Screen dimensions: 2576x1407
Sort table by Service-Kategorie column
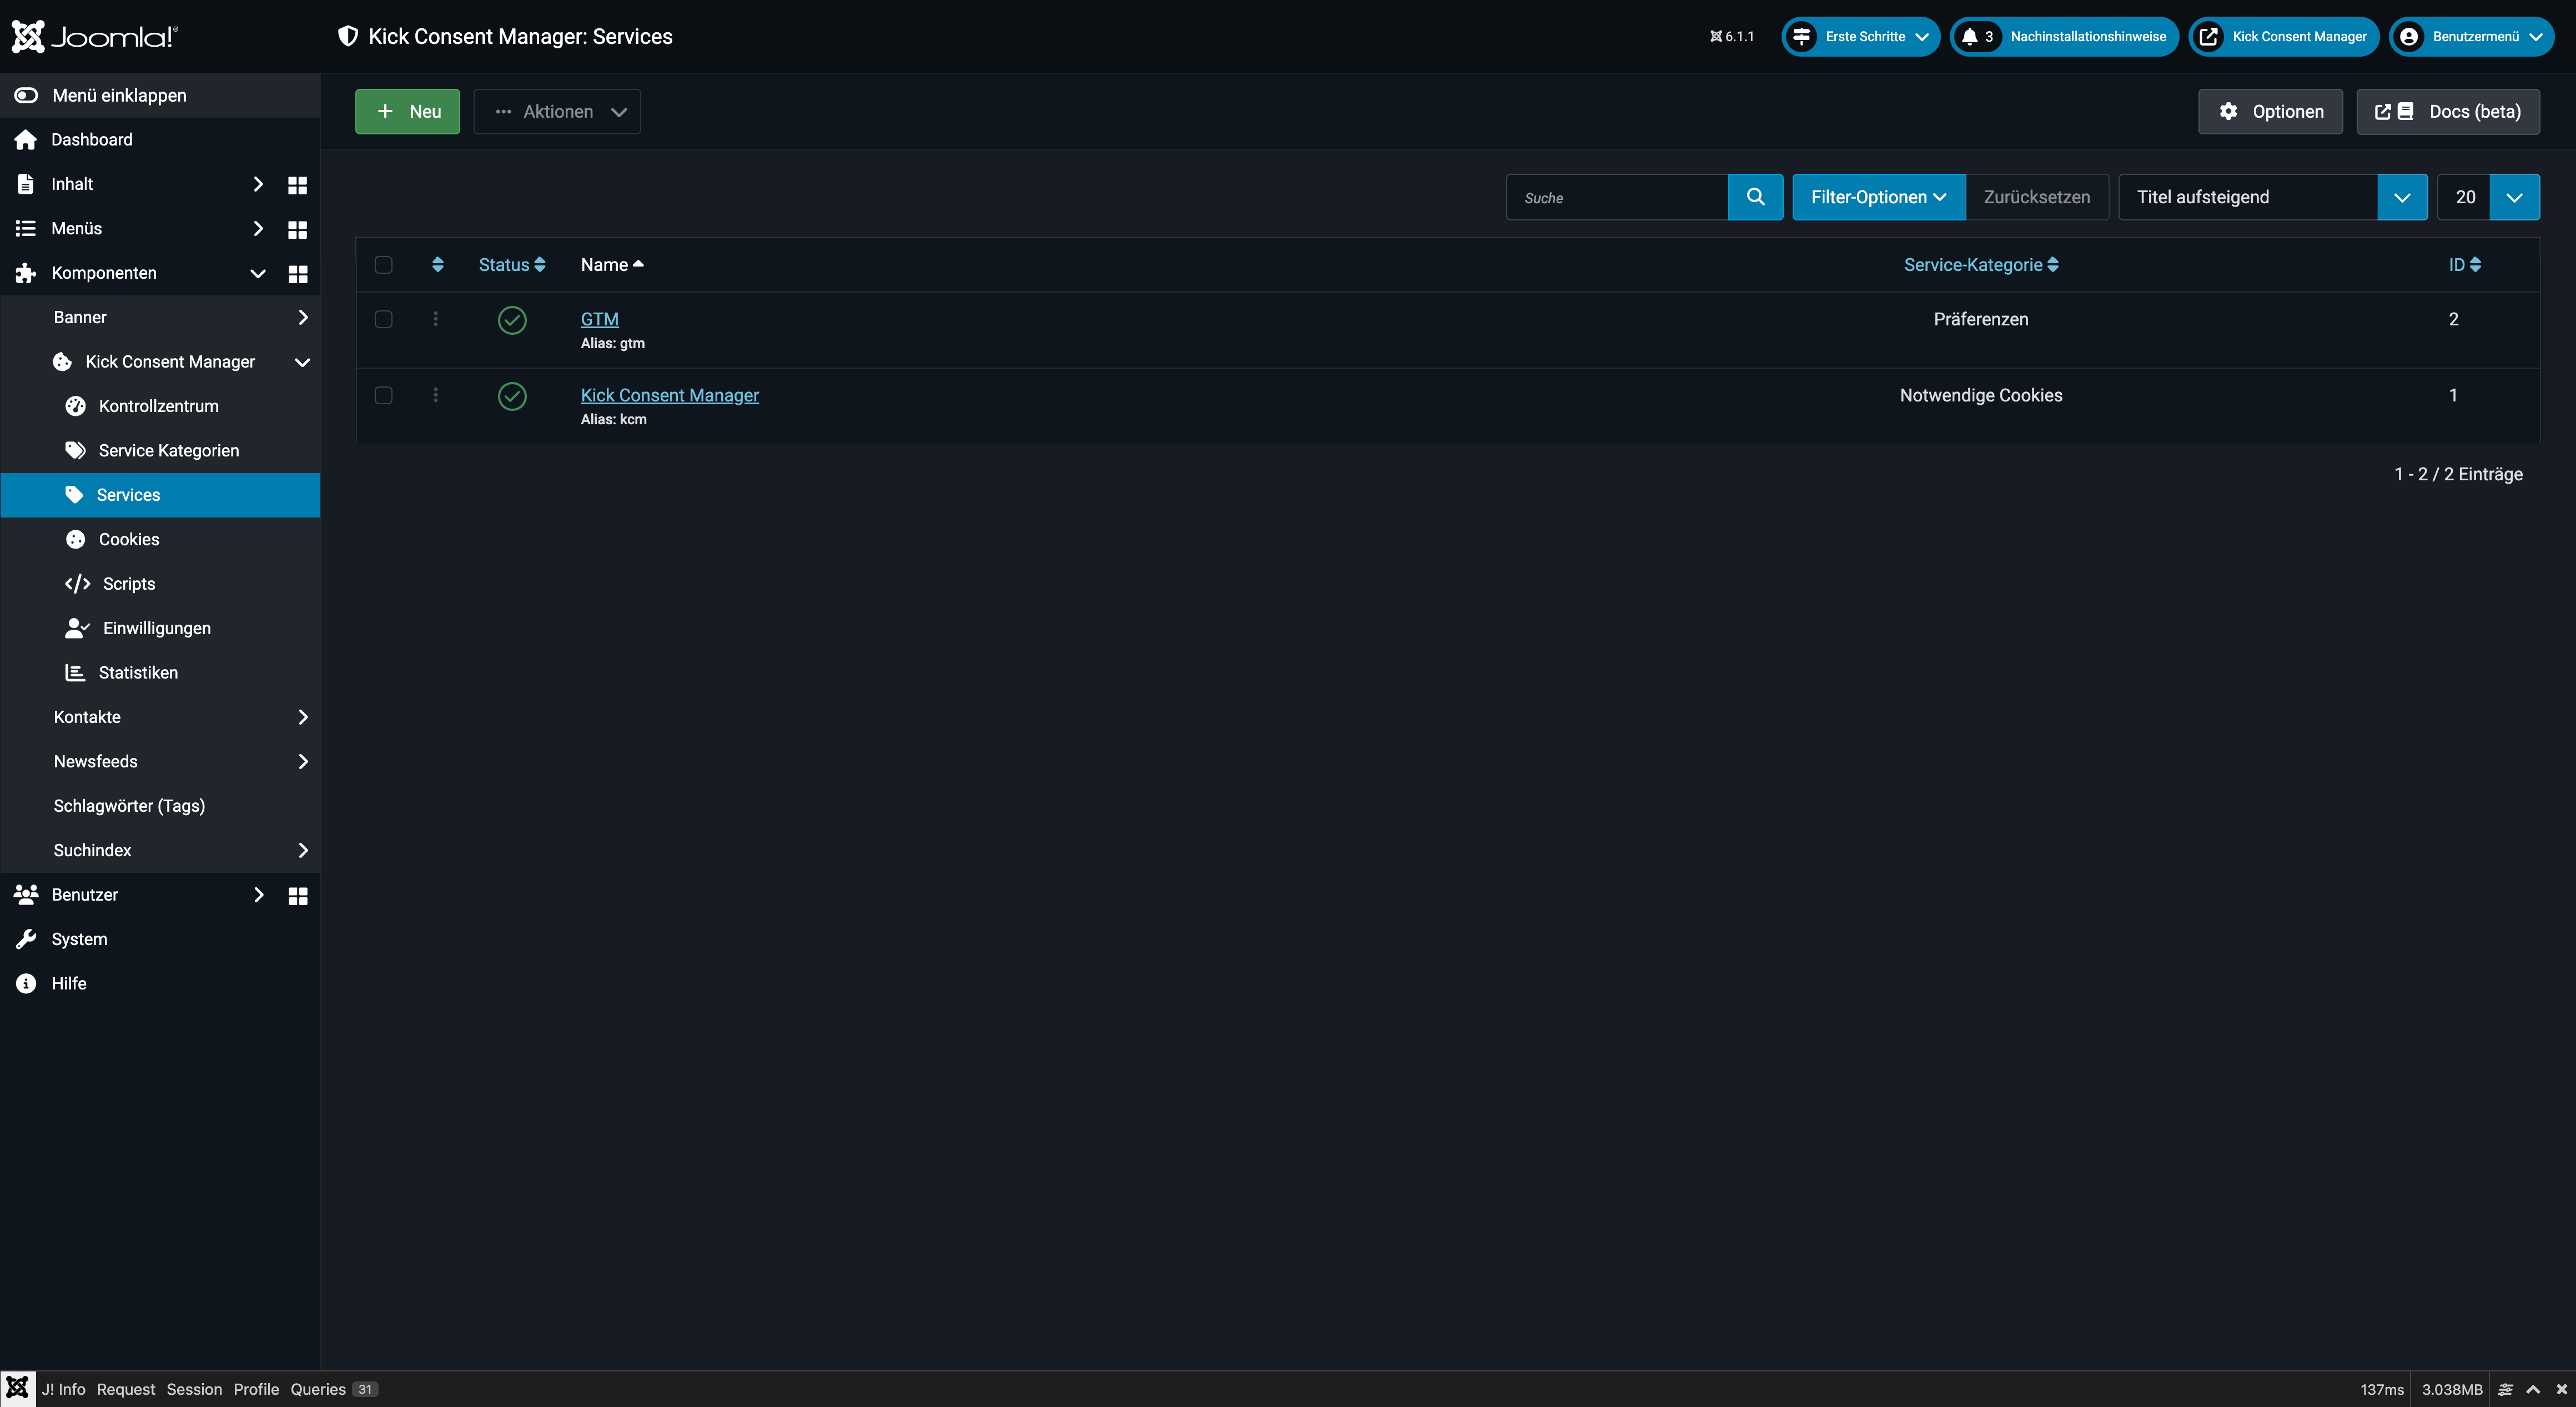point(1981,265)
